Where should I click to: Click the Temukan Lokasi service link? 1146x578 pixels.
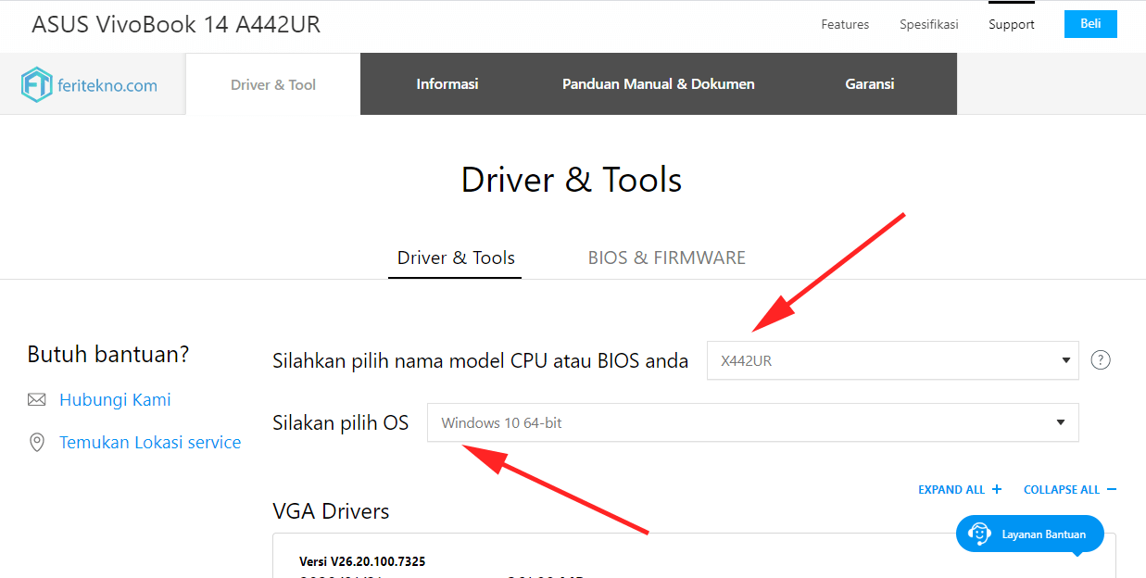[150, 443]
